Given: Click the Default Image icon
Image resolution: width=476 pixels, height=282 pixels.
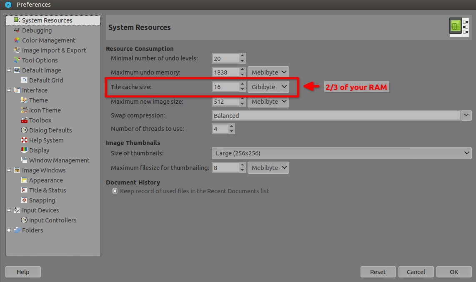Looking at the screenshot, I should tap(17, 70).
